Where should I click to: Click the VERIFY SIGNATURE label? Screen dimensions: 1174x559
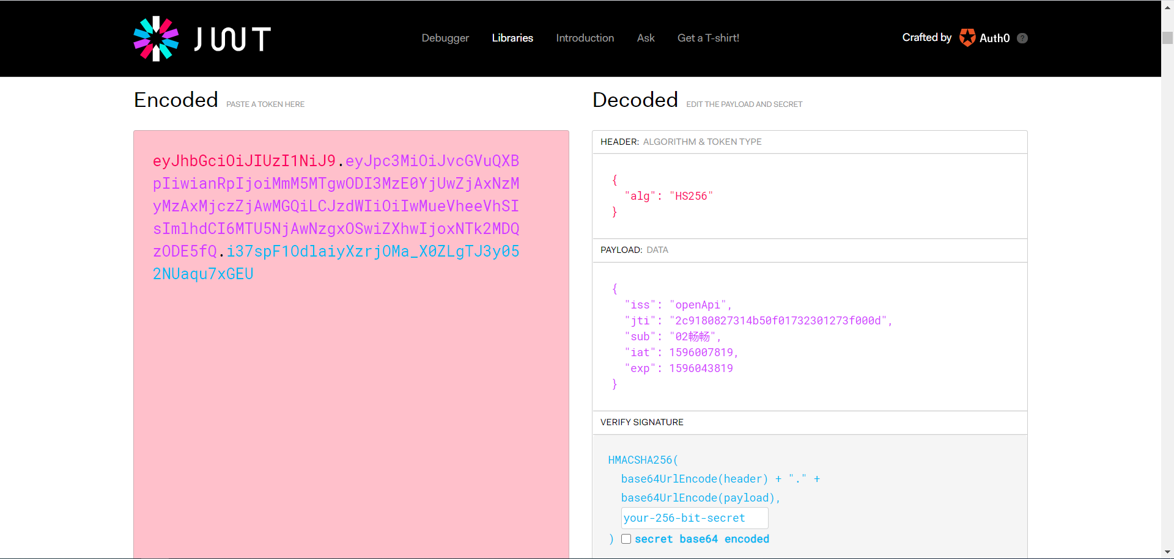(642, 422)
